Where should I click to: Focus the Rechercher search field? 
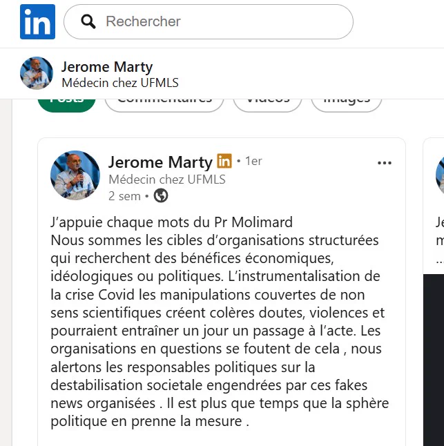[x=209, y=21]
